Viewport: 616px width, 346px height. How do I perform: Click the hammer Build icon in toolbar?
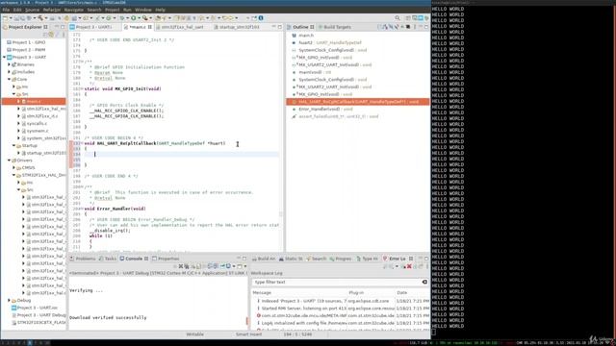[x=40, y=18]
